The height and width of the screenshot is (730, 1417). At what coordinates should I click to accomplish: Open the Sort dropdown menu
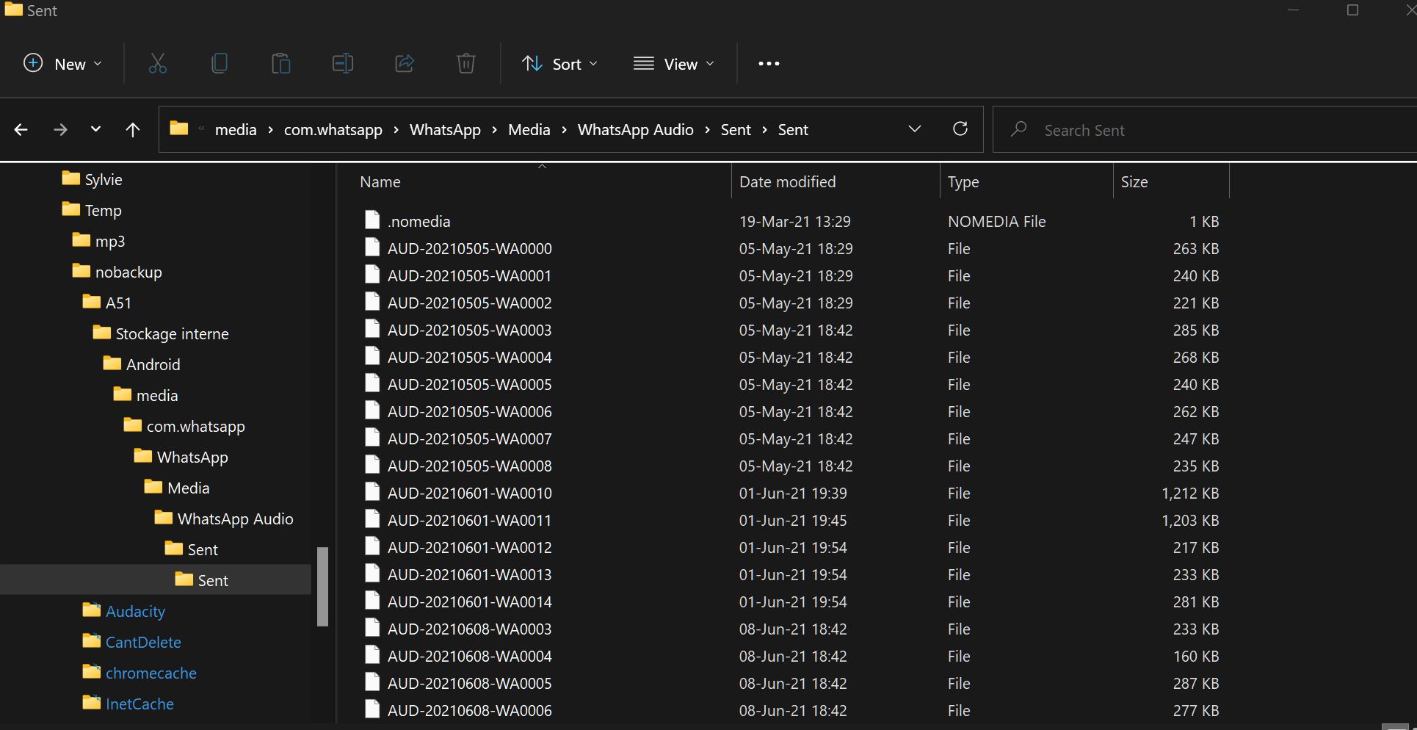(560, 64)
